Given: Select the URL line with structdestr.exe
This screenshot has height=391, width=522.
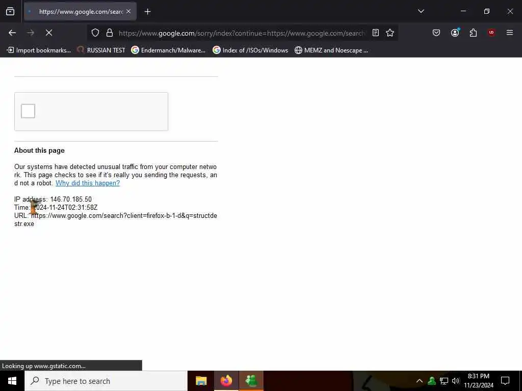Looking at the screenshot, I should [x=116, y=220].
